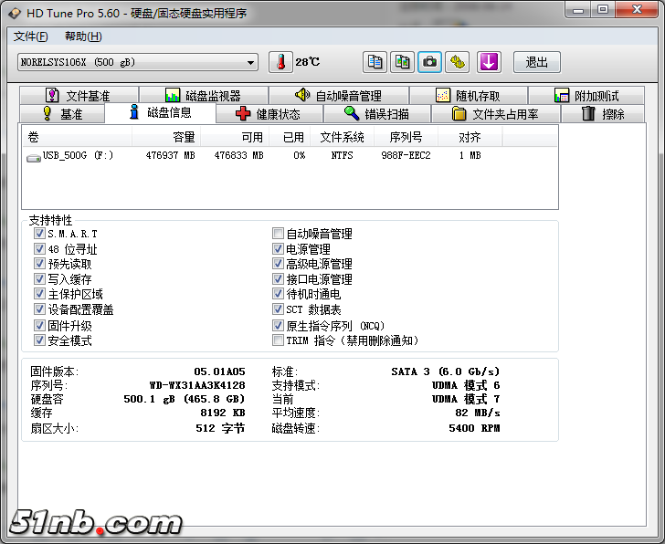Click the purple down-arrow minimize-to-tray icon
The image size is (665, 544).
click(490, 62)
